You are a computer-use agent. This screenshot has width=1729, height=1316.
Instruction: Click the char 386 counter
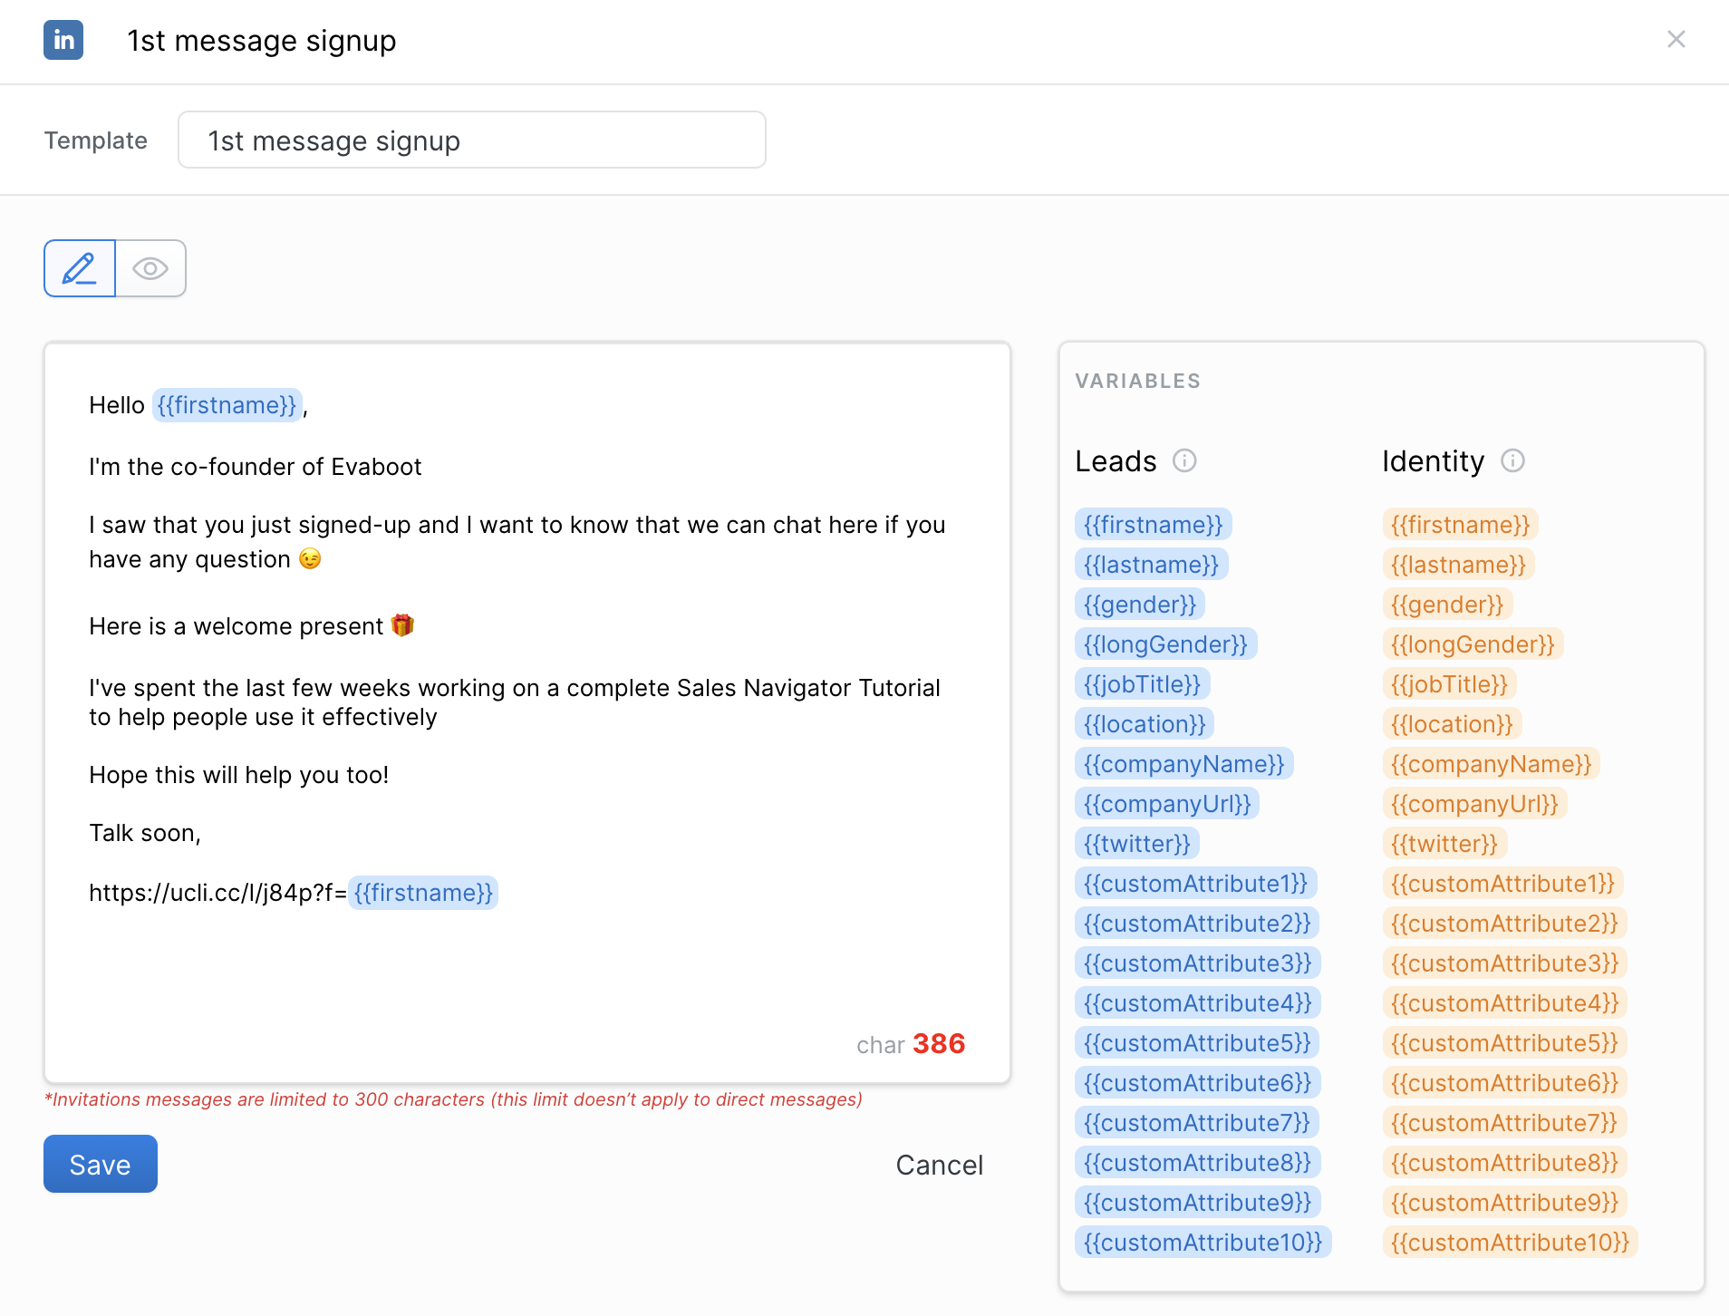tap(911, 1044)
